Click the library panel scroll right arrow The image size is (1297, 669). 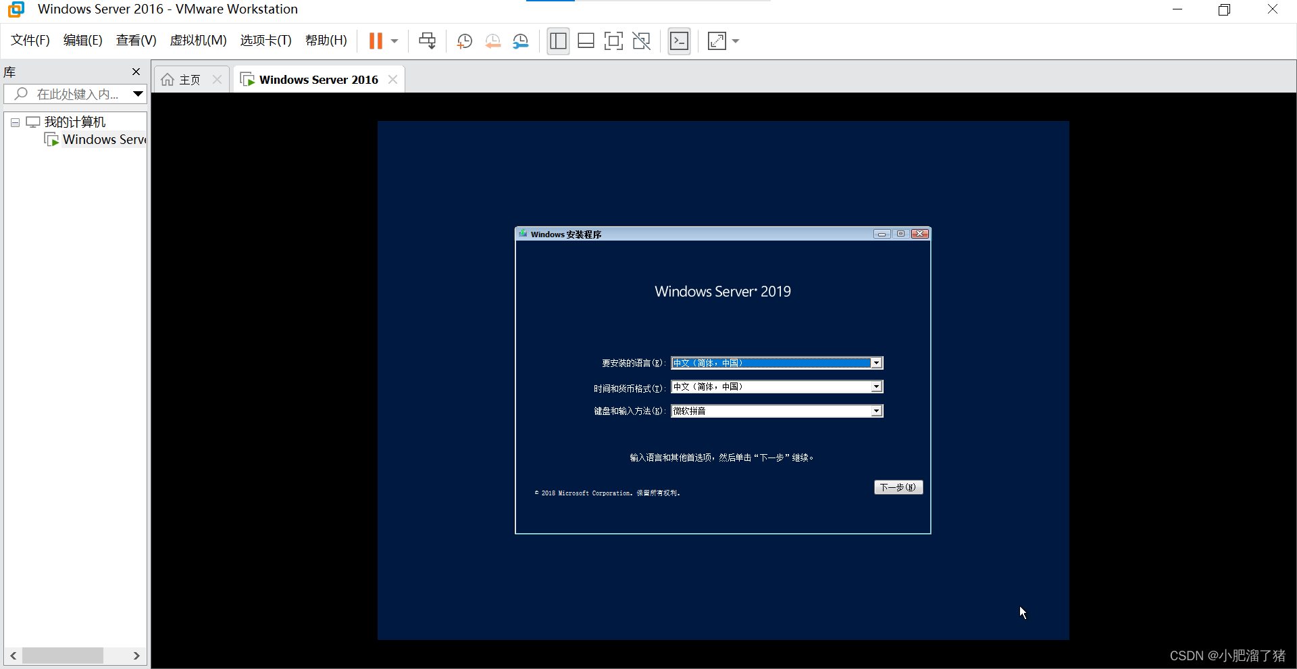pyautogui.click(x=136, y=655)
